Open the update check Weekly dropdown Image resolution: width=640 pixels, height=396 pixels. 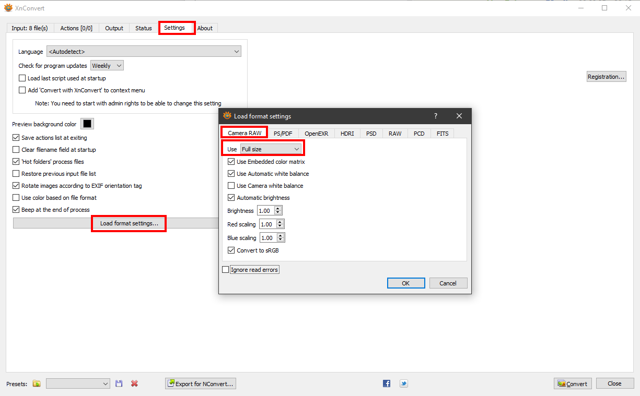pyautogui.click(x=107, y=66)
